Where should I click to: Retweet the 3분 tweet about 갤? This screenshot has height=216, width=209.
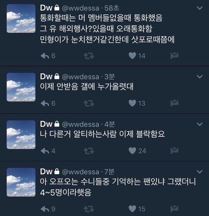[89, 103]
